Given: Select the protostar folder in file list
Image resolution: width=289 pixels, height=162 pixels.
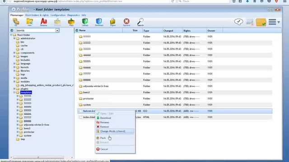Looking at the screenshot, I should click(175, 99).
